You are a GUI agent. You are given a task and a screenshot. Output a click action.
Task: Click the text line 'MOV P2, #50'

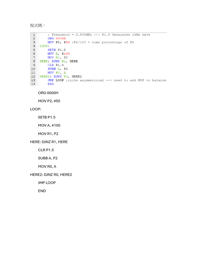pos(49,101)
